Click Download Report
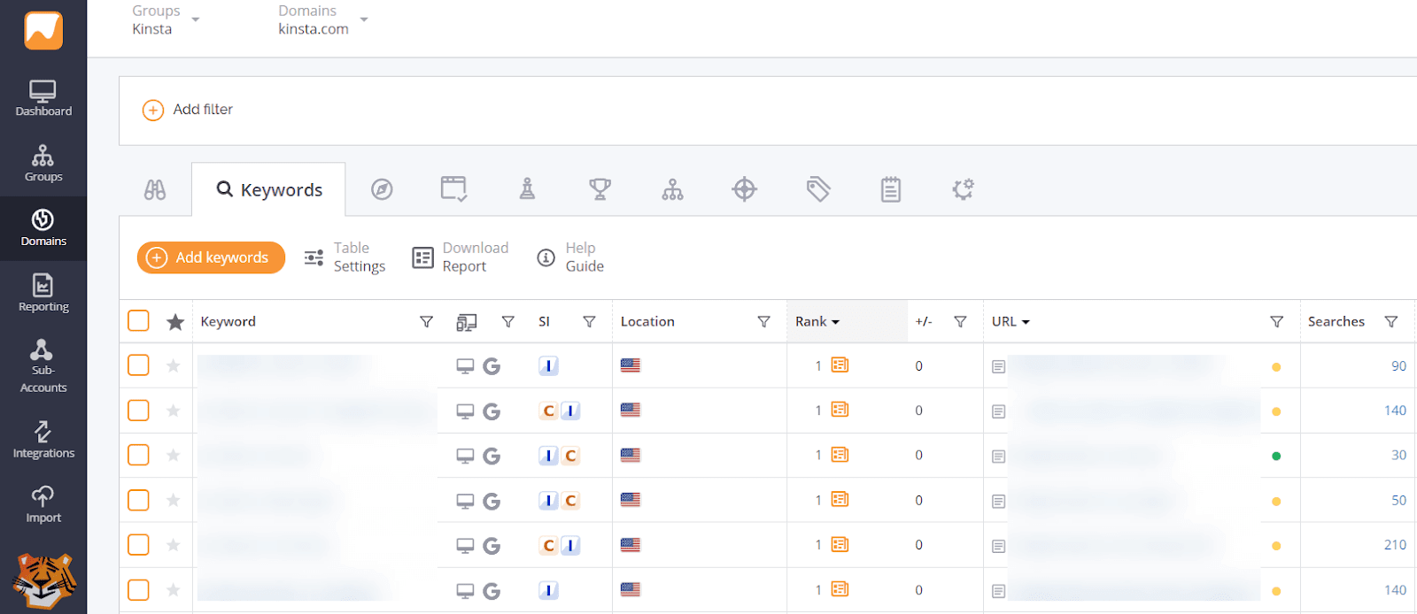The width and height of the screenshot is (1417, 614). (461, 257)
